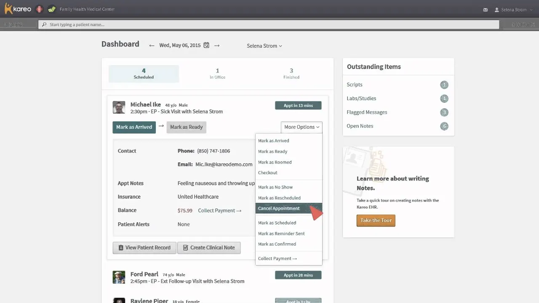
Task: Advance to the next day with the arrow
Action: [217, 45]
